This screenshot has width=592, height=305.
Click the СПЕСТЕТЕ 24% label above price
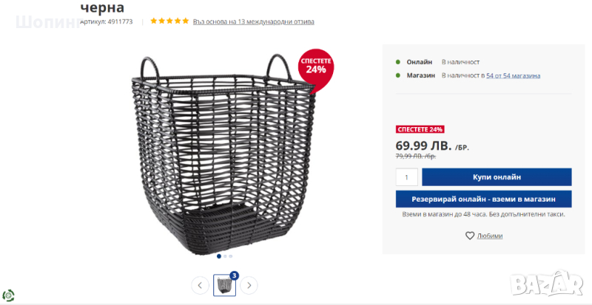(x=420, y=129)
